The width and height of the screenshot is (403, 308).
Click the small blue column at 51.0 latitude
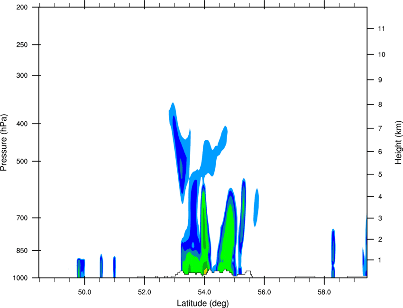114,267
